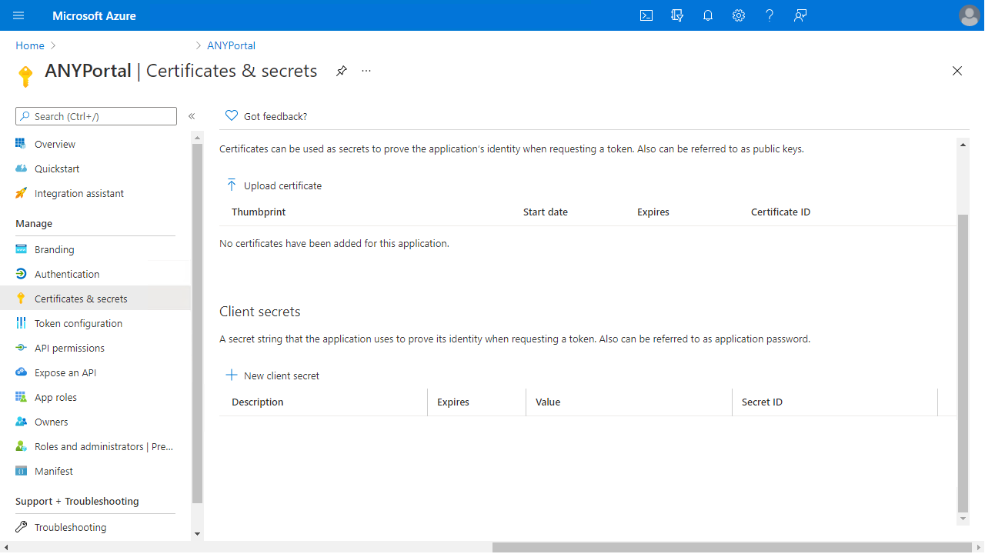Collapse the left navigation menu
Viewport: 985px width, 554px height.
[192, 116]
